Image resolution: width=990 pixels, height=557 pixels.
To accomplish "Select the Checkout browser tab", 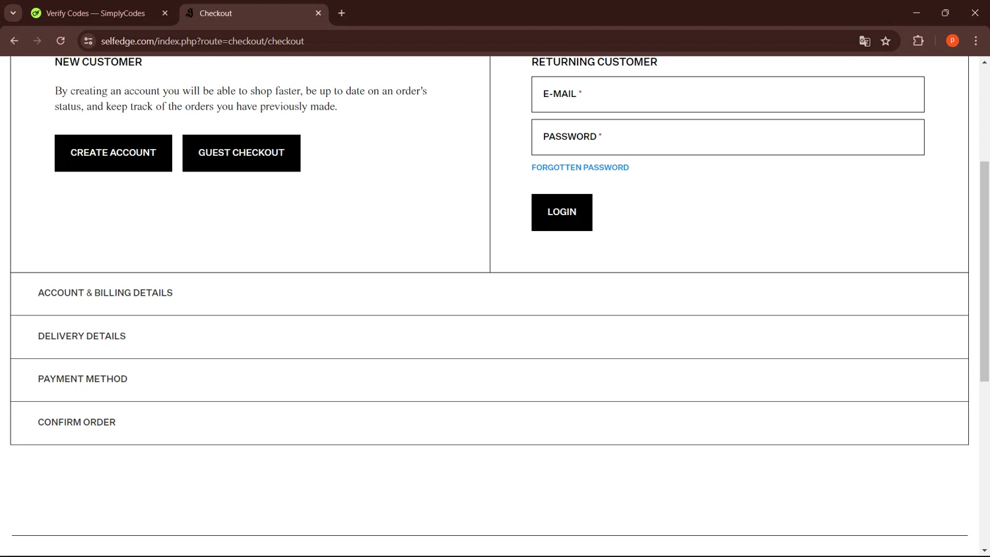I will 254,13.
